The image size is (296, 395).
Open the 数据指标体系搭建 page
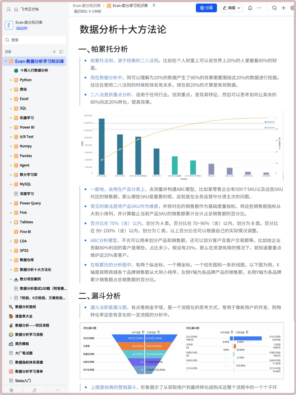29,362
